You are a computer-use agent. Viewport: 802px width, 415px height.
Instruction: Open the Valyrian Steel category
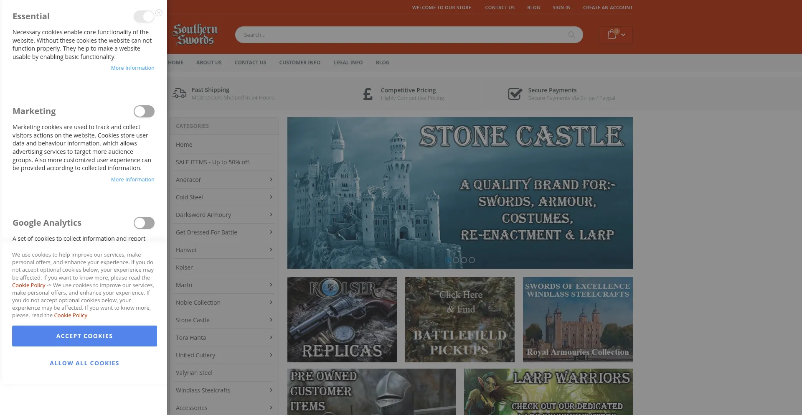194,373
